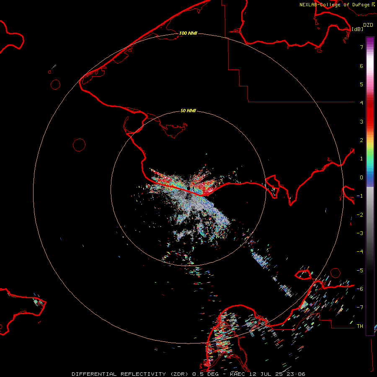
Task: Click the 1 value on color scale
Action: pyautogui.click(x=362, y=159)
